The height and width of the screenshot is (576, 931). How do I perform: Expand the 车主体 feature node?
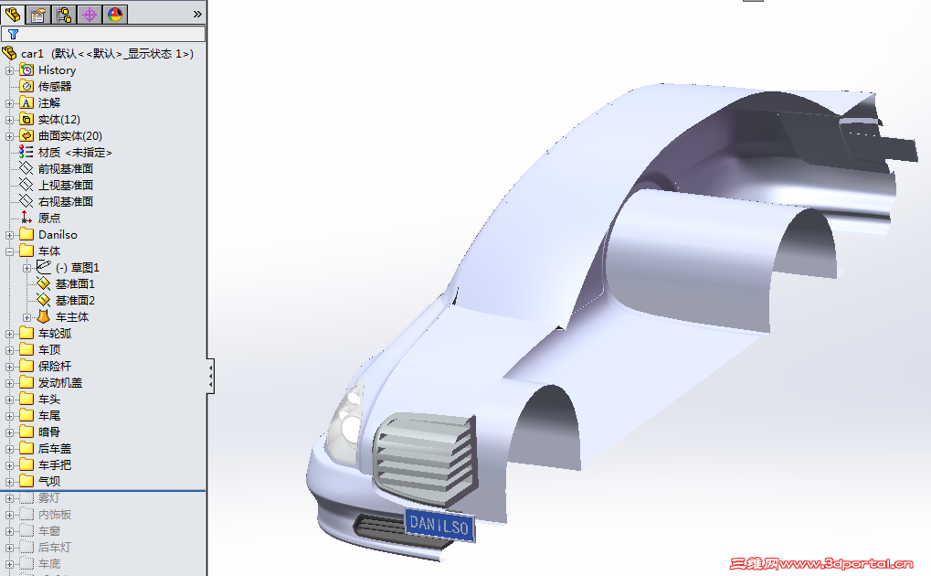coord(26,318)
